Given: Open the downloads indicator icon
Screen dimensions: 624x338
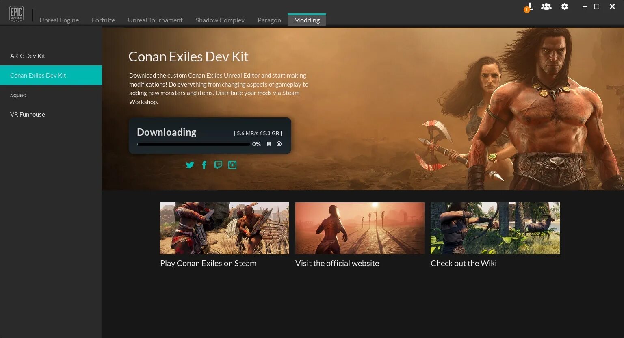Looking at the screenshot, I should pos(529,7).
